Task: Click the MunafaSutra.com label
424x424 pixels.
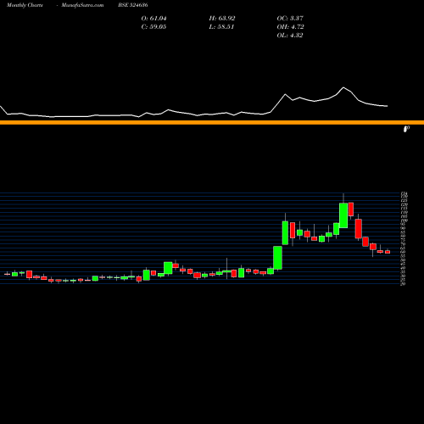Action: [x=82, y=5]
